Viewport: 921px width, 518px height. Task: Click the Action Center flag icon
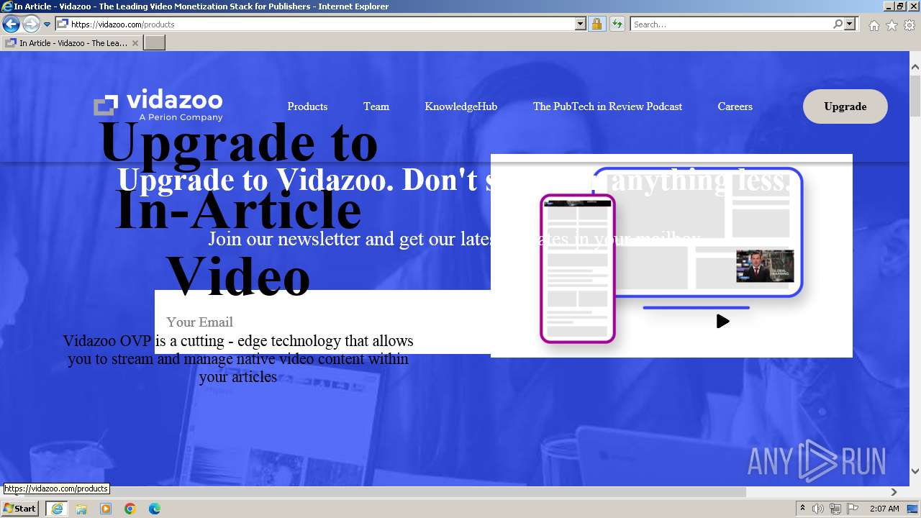pos(853,509)
